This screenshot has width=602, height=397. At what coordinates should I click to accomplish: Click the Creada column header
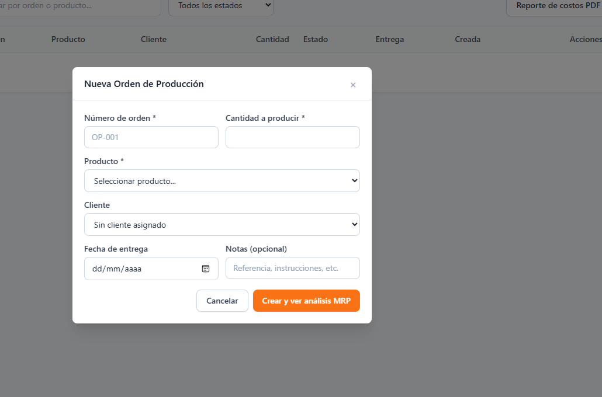tap(468, 39)
